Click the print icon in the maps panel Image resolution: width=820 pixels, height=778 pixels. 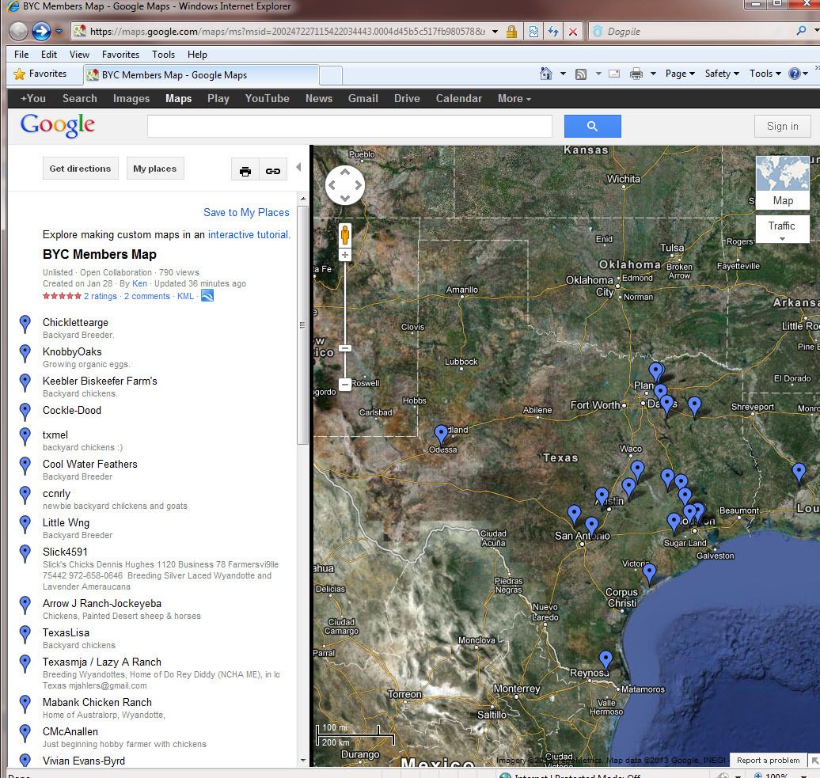[x=245, y=170]
